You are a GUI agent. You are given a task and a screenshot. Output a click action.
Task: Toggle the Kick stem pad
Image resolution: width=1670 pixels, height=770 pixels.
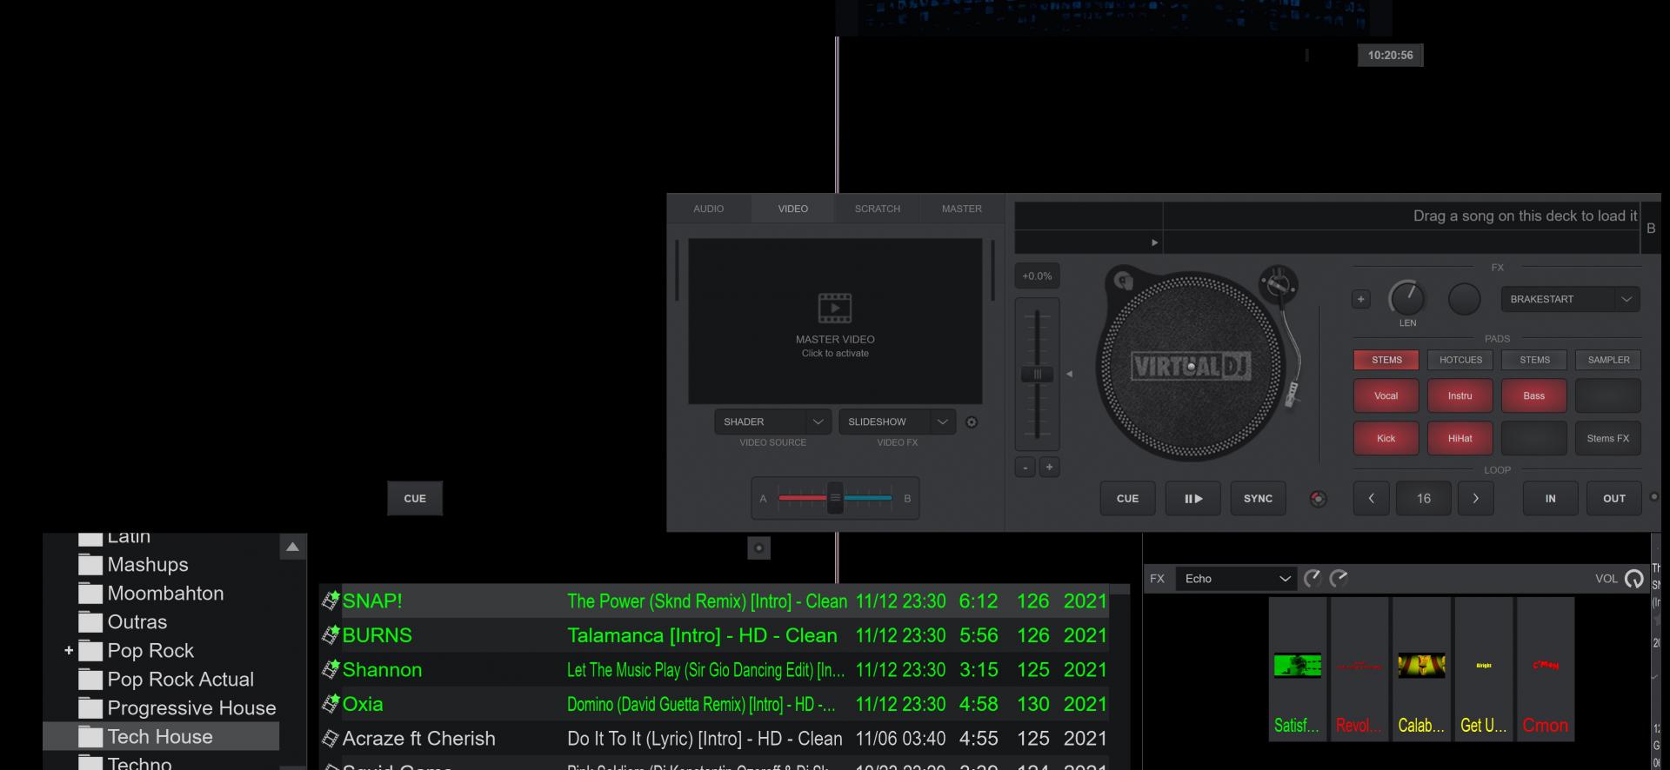click(1386, 439)
